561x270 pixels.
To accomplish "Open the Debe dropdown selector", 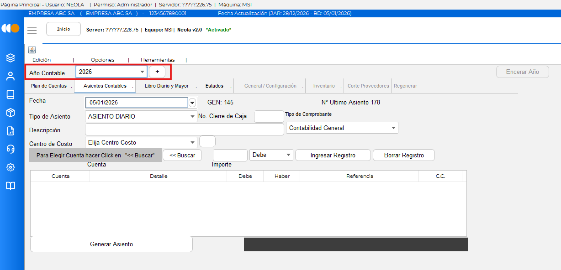I will pos(272,155).
